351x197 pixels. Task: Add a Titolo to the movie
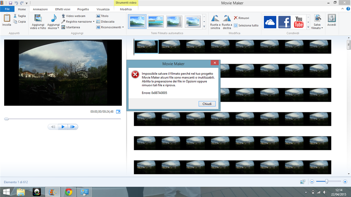tap(102, 16)
